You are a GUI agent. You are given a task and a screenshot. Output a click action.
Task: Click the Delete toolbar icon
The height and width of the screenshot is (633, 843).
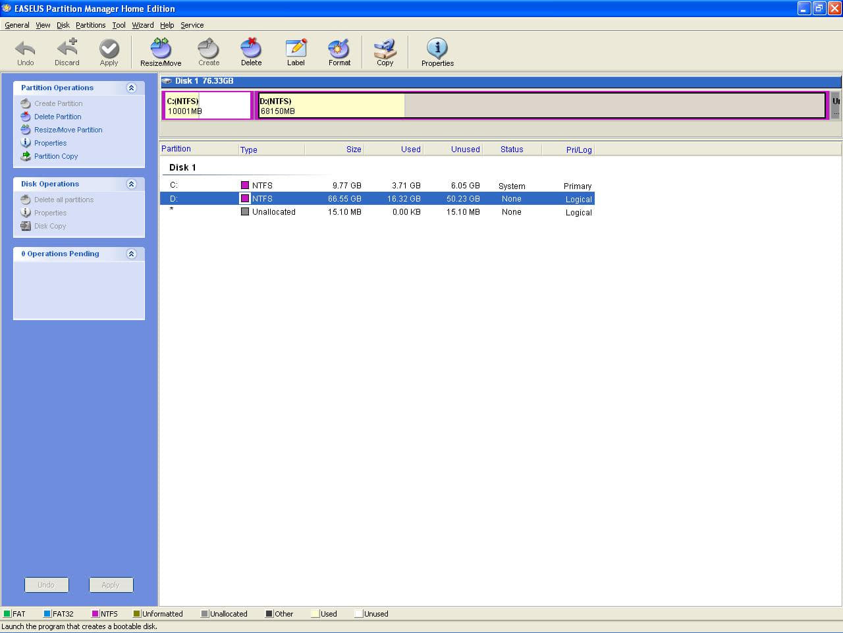[251, 48]
